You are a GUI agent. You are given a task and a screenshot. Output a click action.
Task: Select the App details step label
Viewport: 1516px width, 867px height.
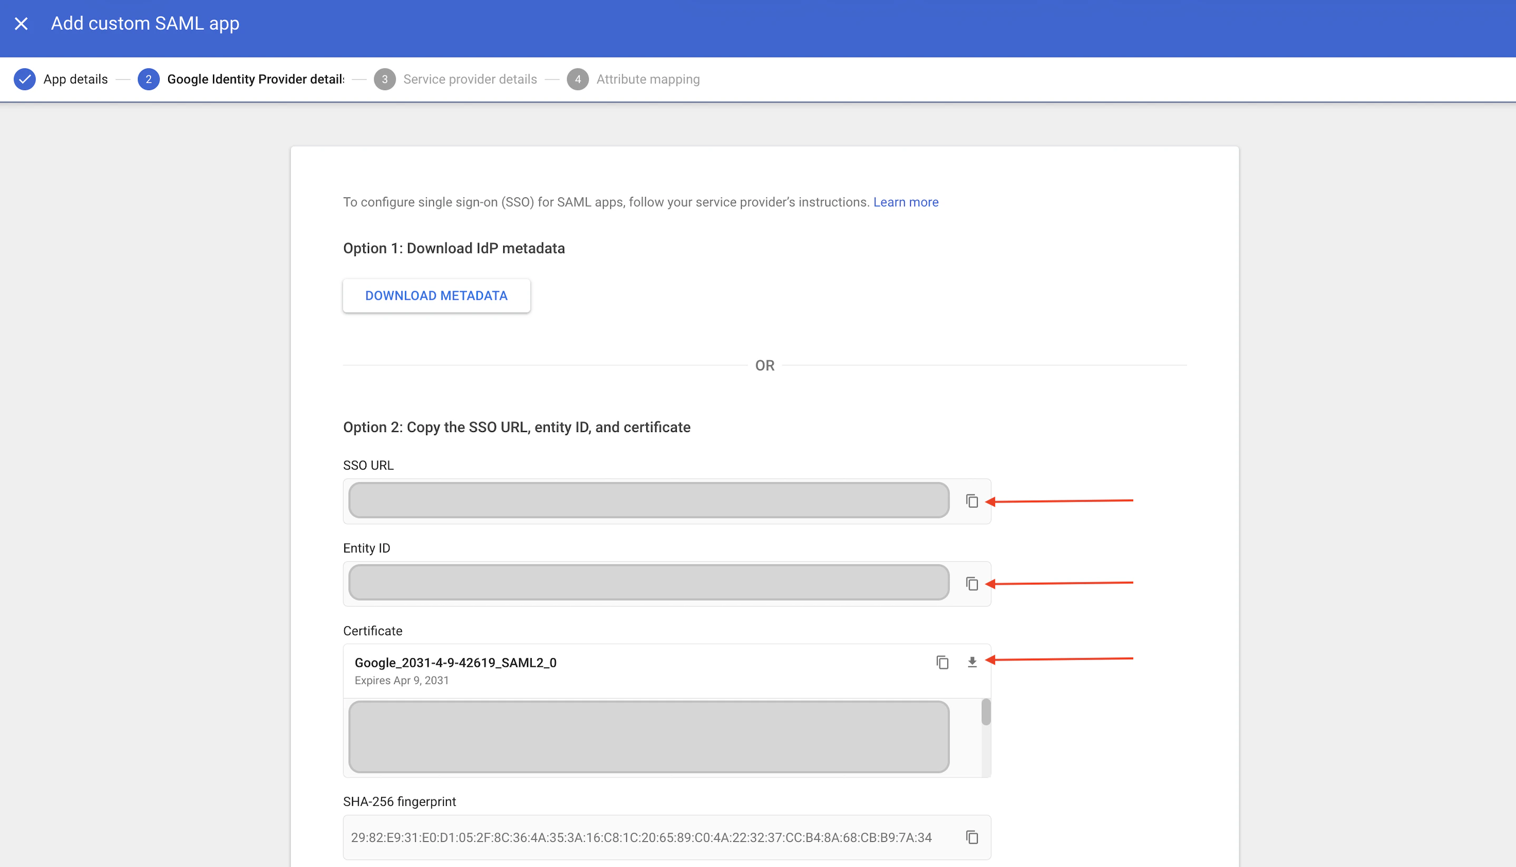(x=75, y=78)
